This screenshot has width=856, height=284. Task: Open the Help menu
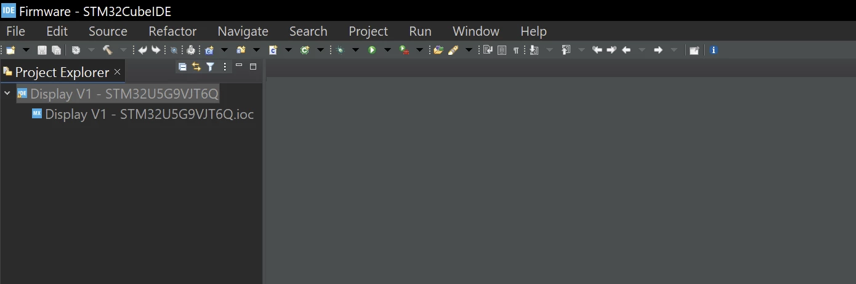[x=533, y=31]
